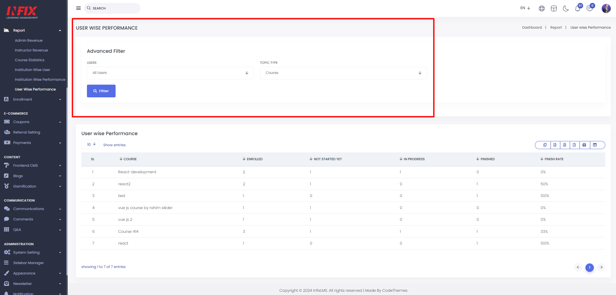
Task: Print the performance table
Action: (584, 145)
